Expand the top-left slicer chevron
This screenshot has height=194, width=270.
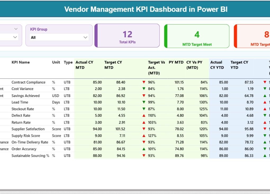15,29
